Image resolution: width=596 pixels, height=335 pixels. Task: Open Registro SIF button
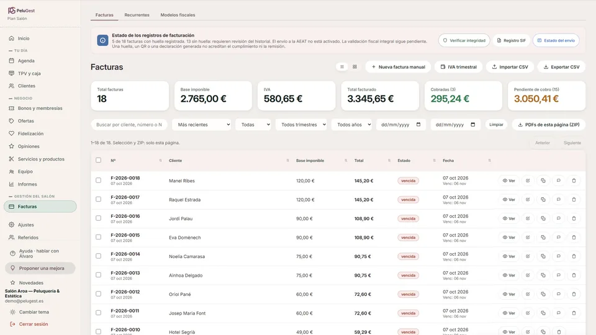click(x=511, y=40)
